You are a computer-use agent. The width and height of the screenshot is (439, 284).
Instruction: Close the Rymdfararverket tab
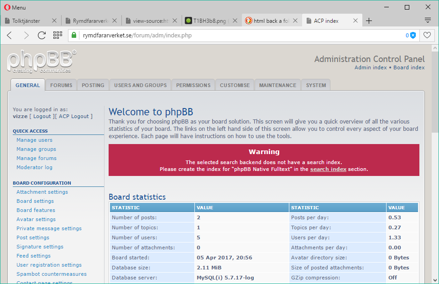[115, 21]
